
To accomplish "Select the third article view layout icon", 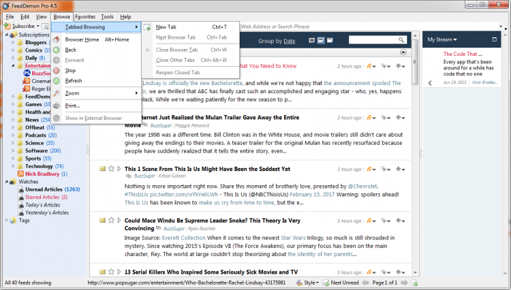I will (330, 40).
